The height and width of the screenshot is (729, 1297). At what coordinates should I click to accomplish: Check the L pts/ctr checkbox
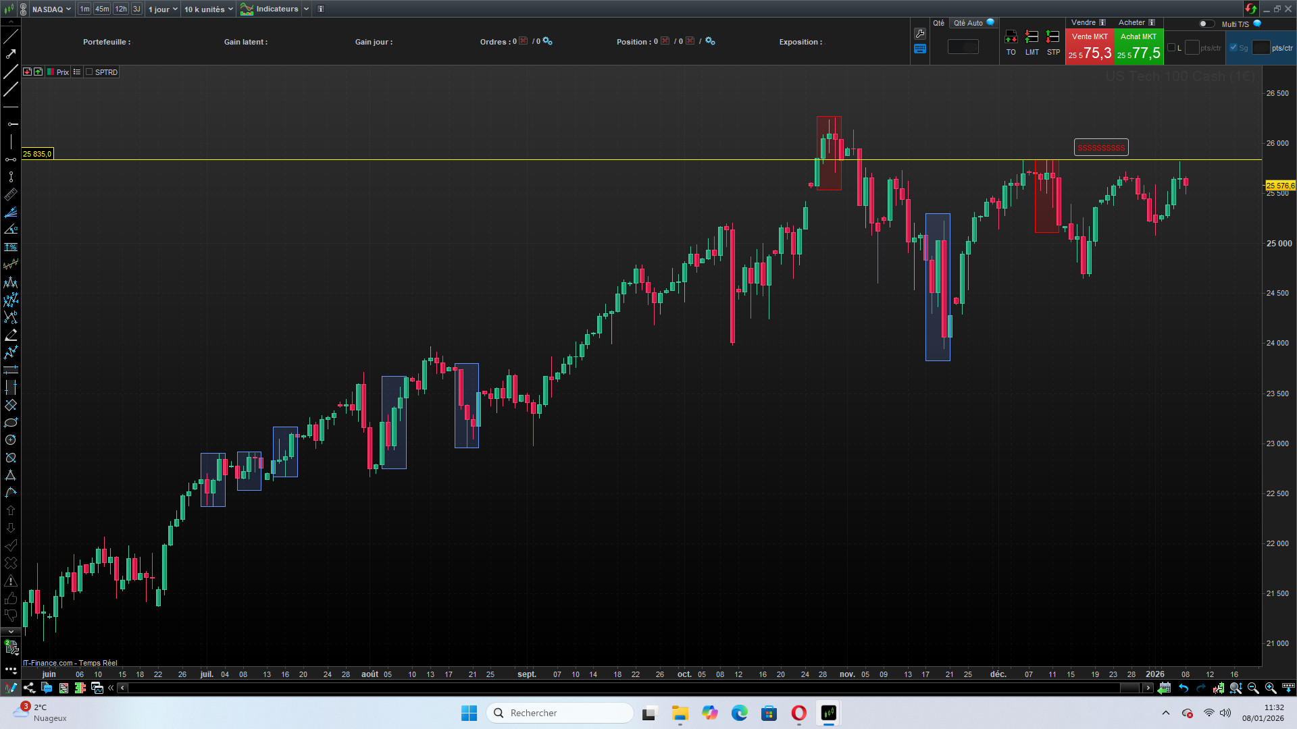[1171, 47]
